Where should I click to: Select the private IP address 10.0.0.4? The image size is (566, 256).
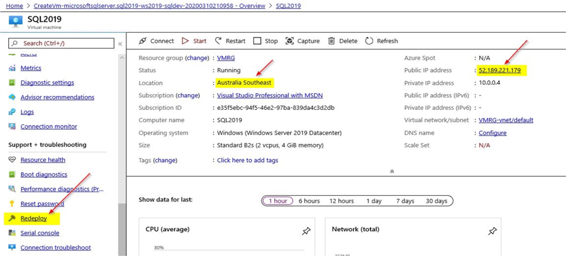(489, 83)
